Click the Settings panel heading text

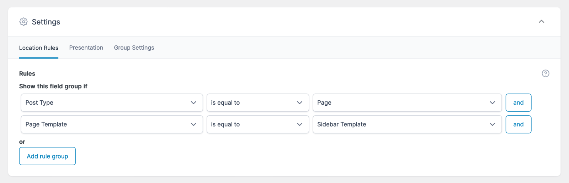[x=46, y=22]
